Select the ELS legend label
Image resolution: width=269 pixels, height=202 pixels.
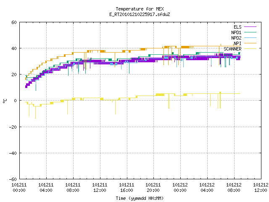(x=237, y=27)
